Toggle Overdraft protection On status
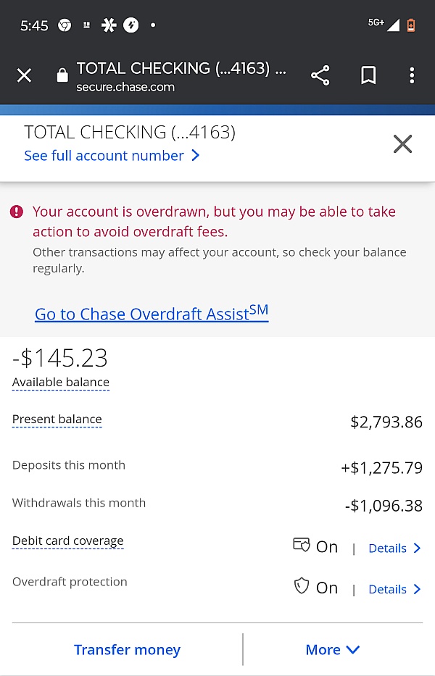The image size is (435, 676). click(x=327, y=588)
